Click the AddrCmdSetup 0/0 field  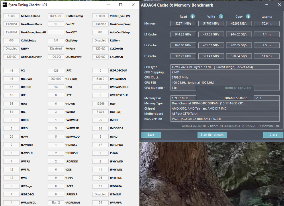coord(100,32)
